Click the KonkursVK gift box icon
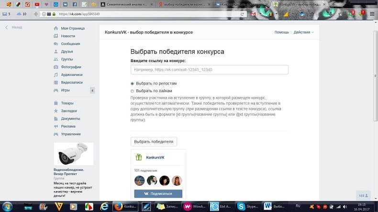The height and width of the screenshot is (212, 378). [x=139, y=157]
